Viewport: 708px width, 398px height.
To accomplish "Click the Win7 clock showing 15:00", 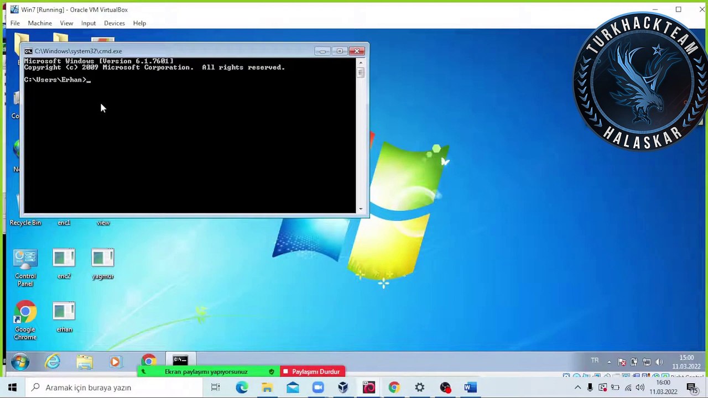I will coord(686,362).
